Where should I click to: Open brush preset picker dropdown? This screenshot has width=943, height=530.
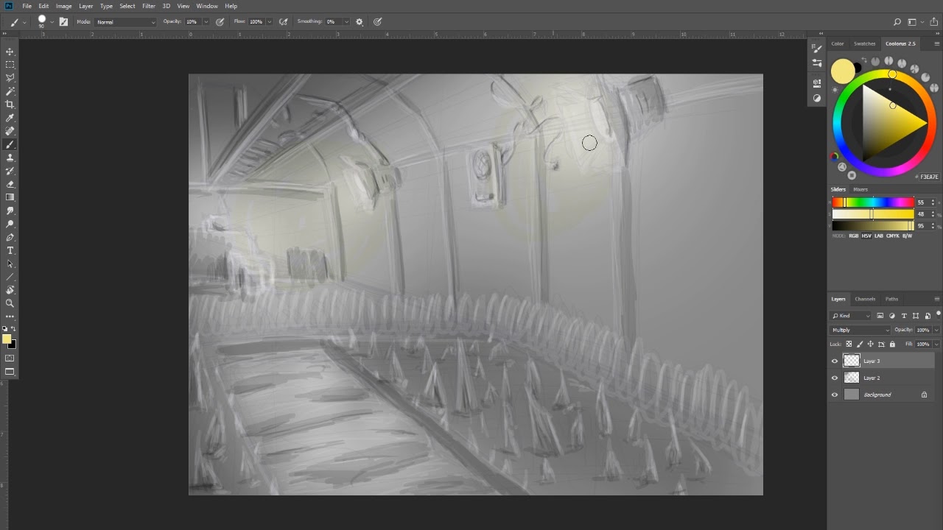click(52, 22)
